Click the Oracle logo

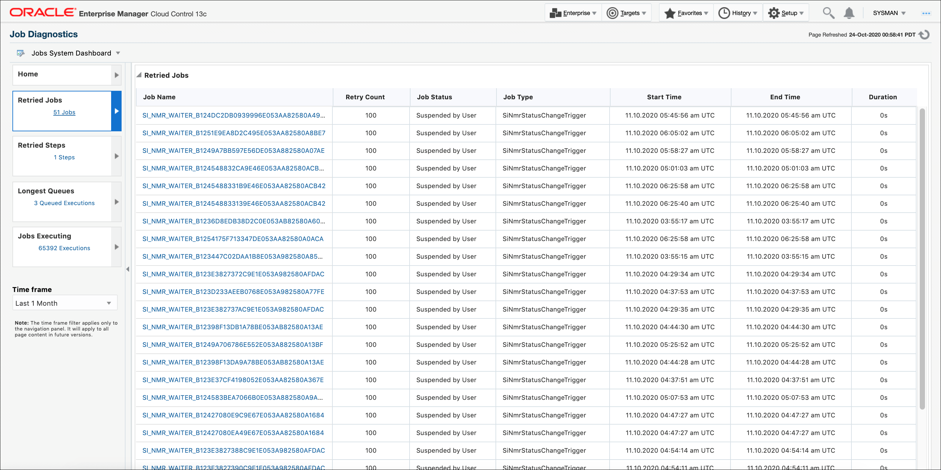point(43,12)
